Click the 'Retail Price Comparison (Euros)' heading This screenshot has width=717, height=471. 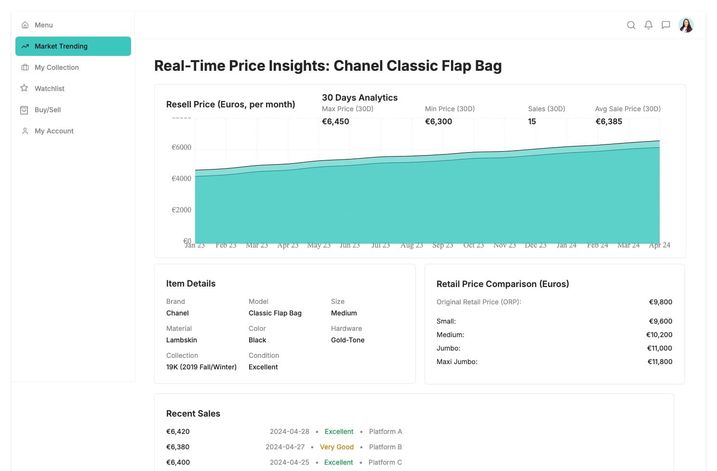click(x=503, y=284)
